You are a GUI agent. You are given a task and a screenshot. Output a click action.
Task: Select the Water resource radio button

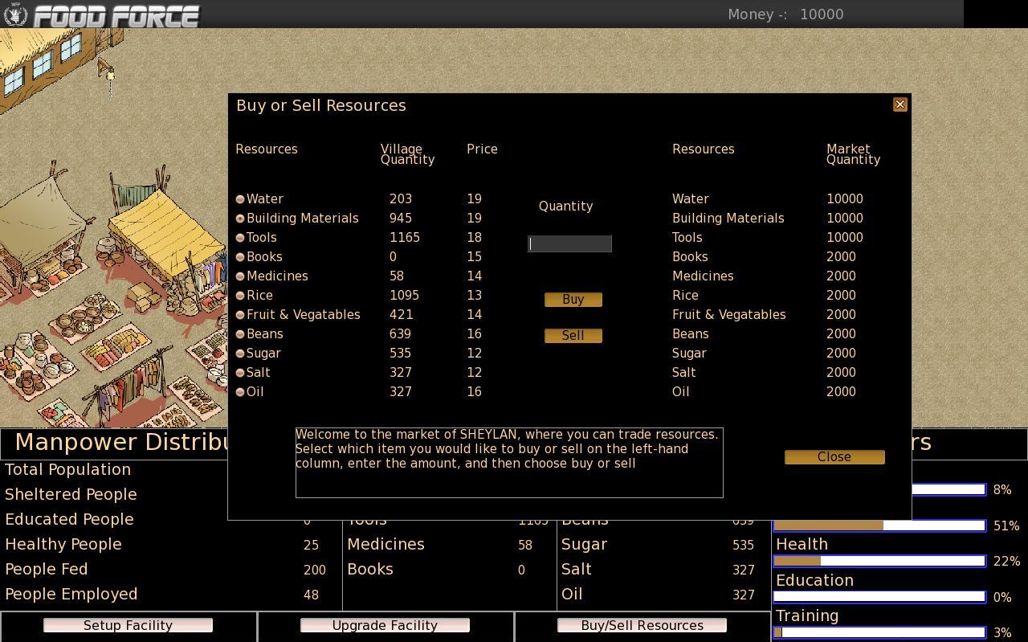pos(240,199)
